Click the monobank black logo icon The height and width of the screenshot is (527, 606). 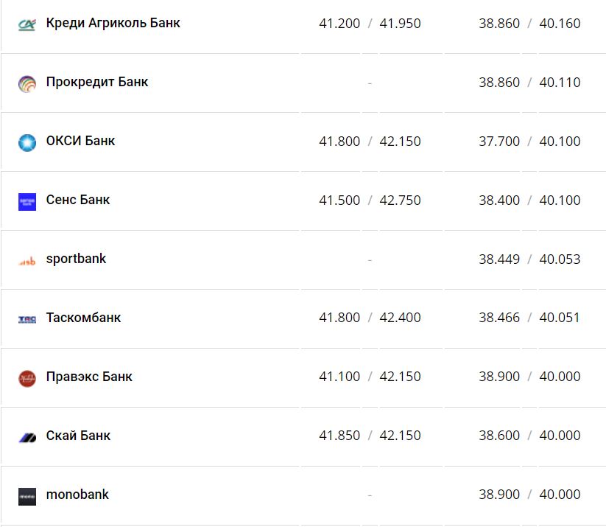(27, 496)
